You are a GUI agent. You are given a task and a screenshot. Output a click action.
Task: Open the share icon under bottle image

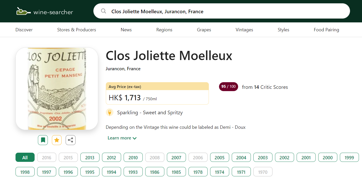[70, 140]
